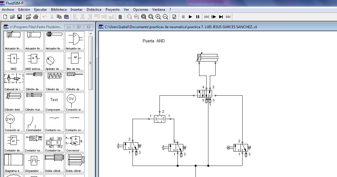The image size is (337, 177).
Task: Click the library vertical scrollbar thumb
Action: (x=91, y=63)
